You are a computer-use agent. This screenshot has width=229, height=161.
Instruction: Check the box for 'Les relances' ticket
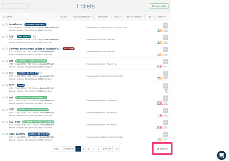(x=3, y=25)
